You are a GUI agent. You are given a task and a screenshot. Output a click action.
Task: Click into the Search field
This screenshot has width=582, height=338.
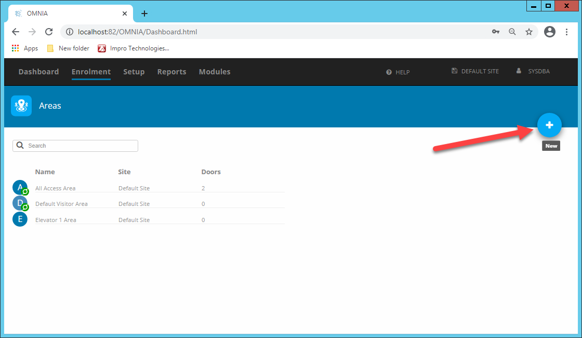click(75, 146)
